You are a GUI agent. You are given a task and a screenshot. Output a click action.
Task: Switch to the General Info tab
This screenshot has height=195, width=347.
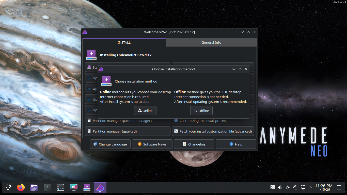[211, 42]
